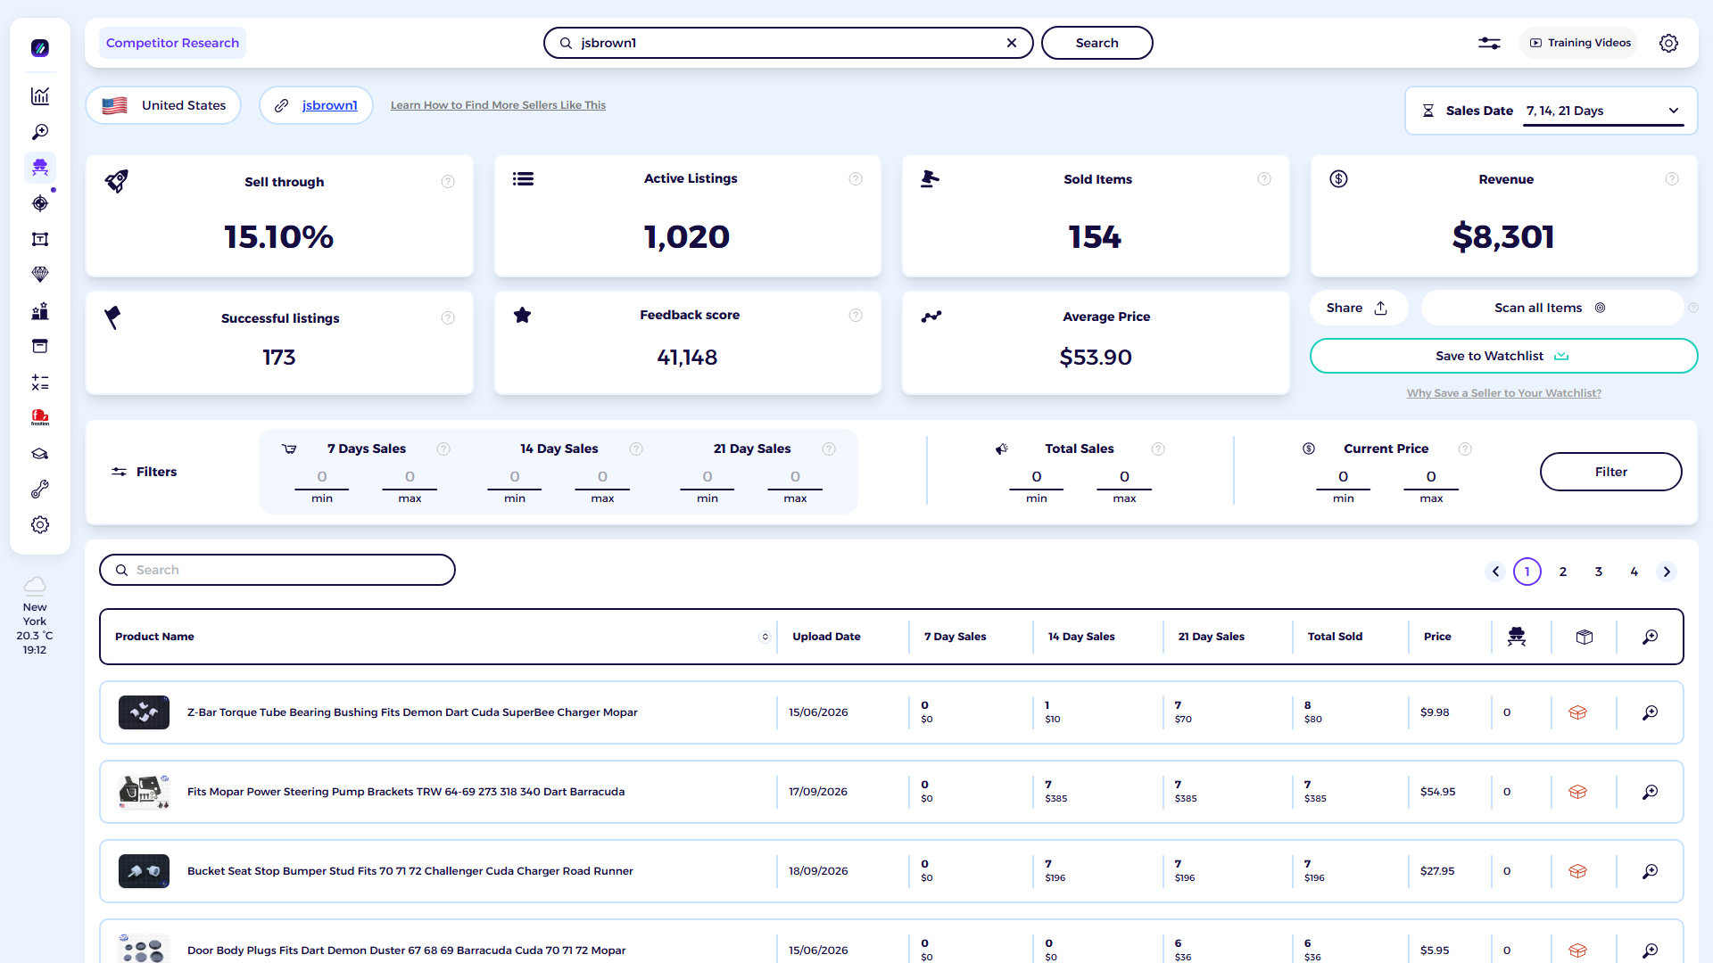Viewport: 1713px width, 963px height.
Task: Clear the jsbrown1 search text with X
Action: tap(1012, 43)
